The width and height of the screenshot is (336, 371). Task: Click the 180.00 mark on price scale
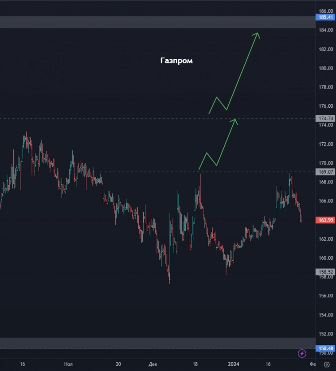pos(326,68)
